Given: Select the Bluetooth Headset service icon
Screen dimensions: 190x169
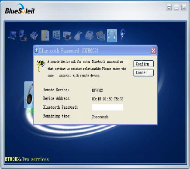Looking at the screenshot, I should coord(123,35).
